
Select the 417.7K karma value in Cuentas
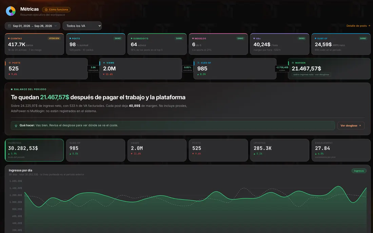click(20, 45)
